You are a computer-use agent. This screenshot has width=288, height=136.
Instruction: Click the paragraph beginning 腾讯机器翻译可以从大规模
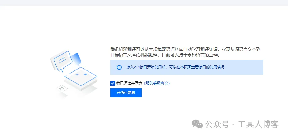click(185, 52)
